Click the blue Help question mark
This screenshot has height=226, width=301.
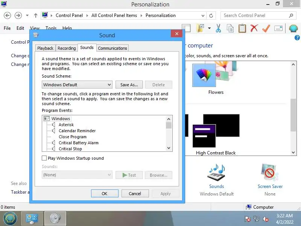(x=297, y=38)
